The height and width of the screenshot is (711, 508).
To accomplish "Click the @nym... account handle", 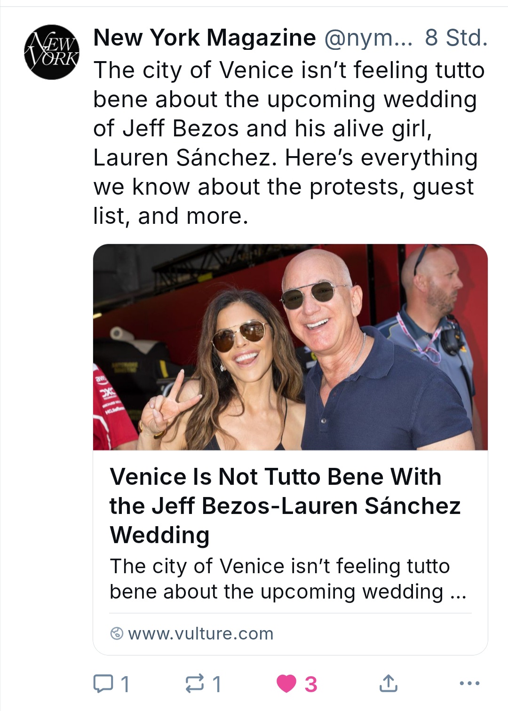I will point(368,38).
